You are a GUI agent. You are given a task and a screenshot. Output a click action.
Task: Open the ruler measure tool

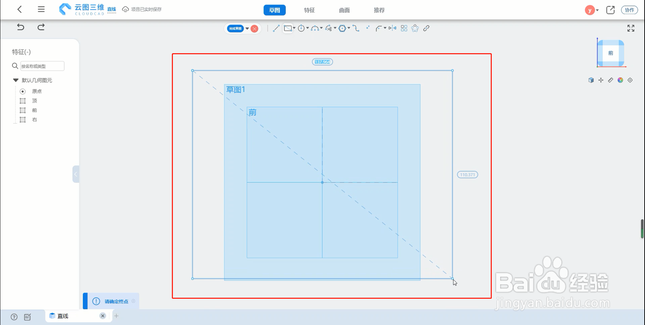pos(610,80)
